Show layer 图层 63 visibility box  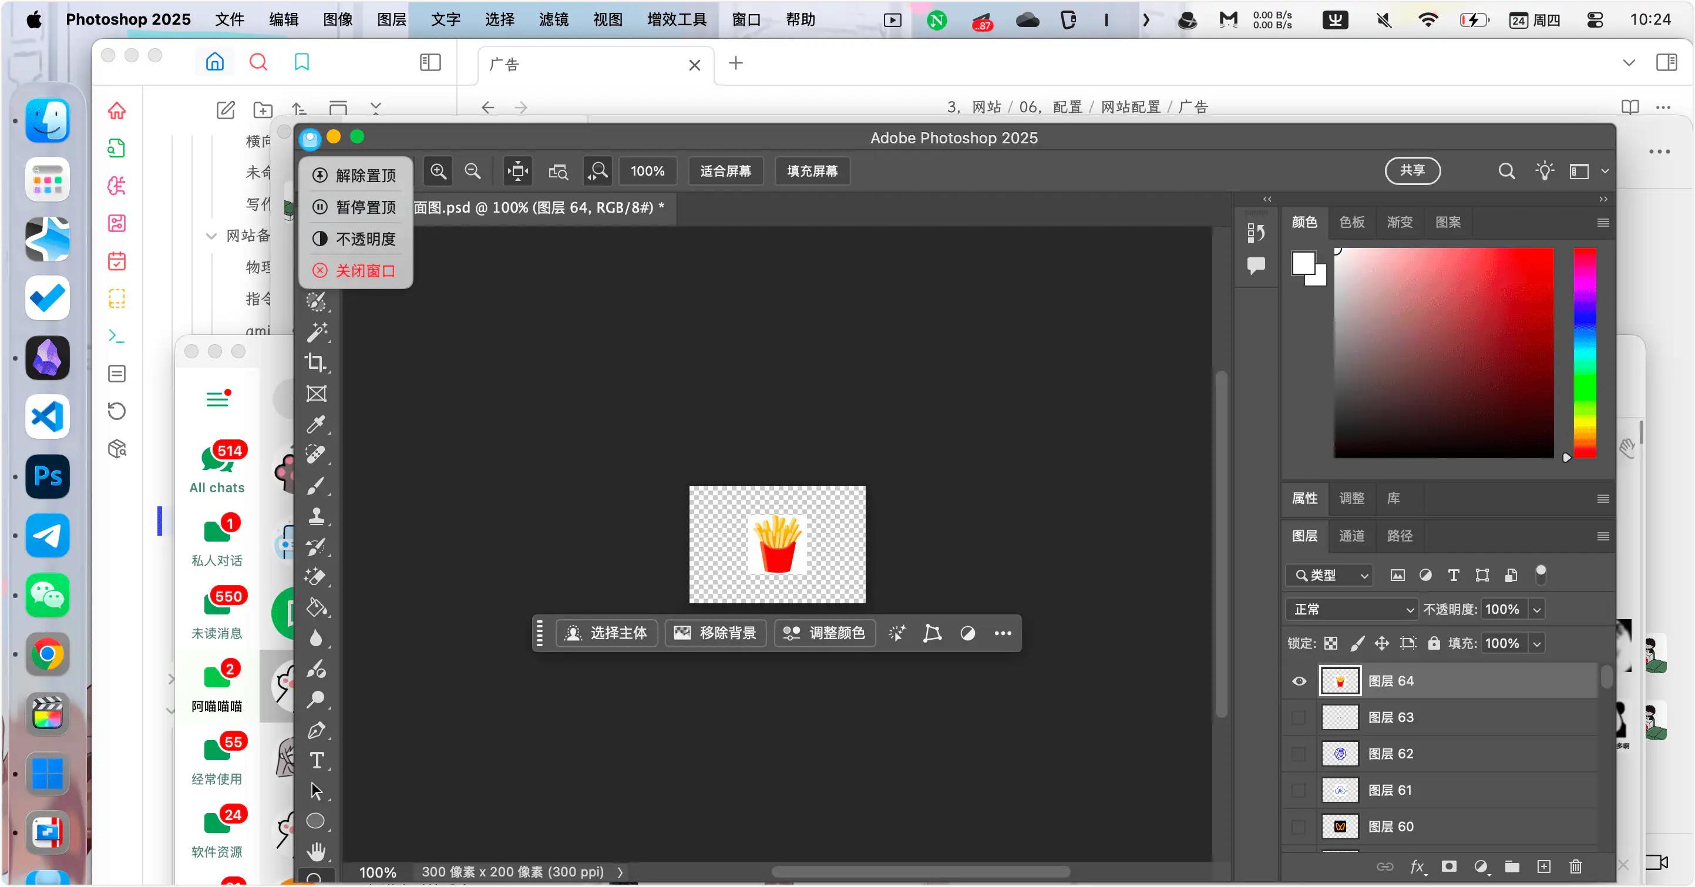tap(1299, 717)
